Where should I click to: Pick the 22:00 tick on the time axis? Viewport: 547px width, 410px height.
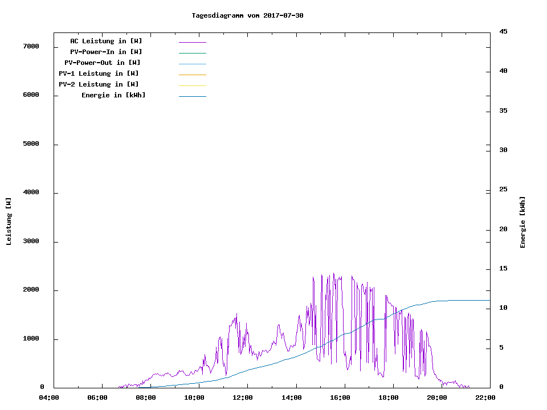pos(485,397)
